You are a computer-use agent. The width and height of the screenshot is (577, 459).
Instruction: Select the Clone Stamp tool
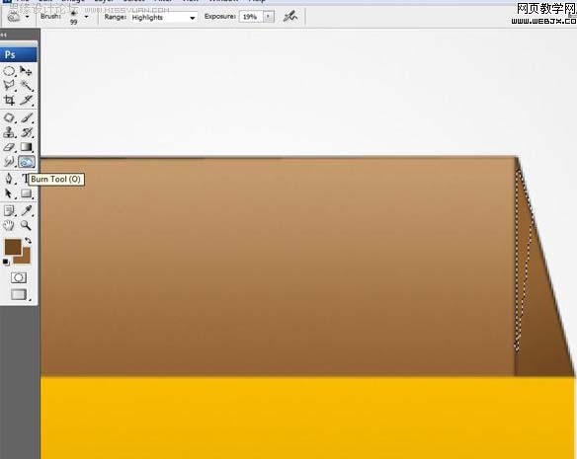9,132
